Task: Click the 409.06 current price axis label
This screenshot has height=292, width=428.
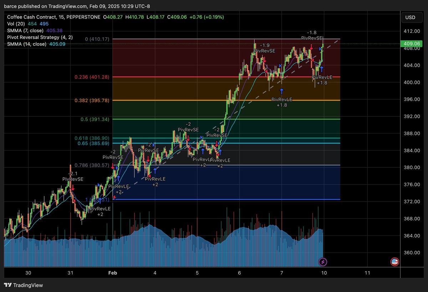Action: 412,44
